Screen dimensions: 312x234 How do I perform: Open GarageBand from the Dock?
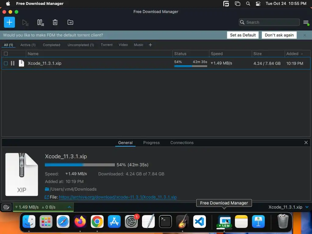tap(183, 222)
